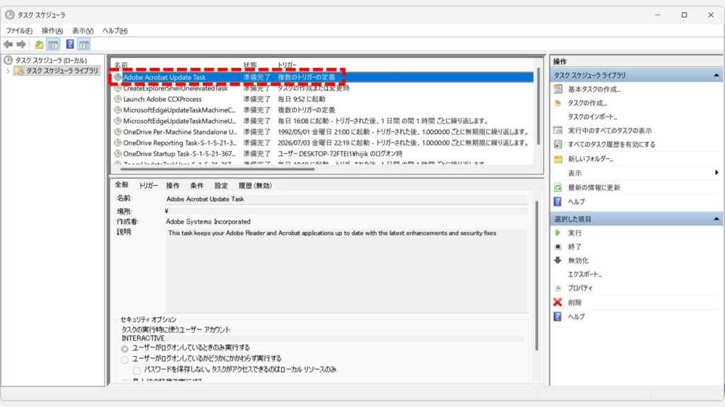The height and width of the screenshot is (407, 725).
Task: Switch to the 全般 tab
Action: (x=122, y=184)
